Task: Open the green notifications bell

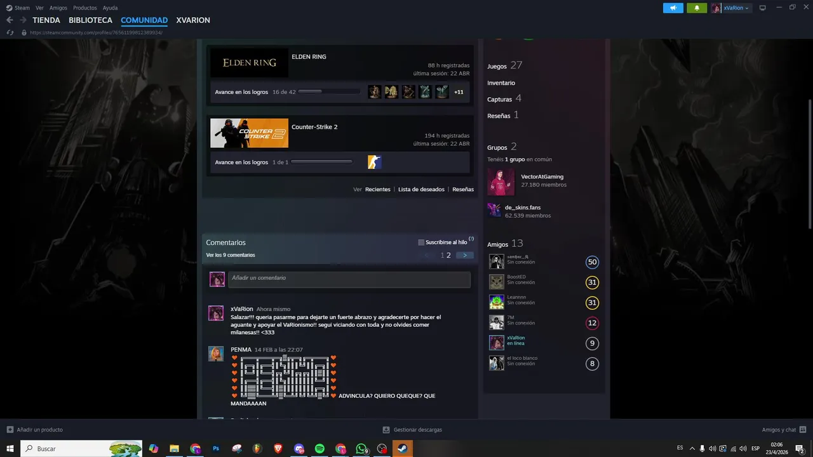Action: 697,8
